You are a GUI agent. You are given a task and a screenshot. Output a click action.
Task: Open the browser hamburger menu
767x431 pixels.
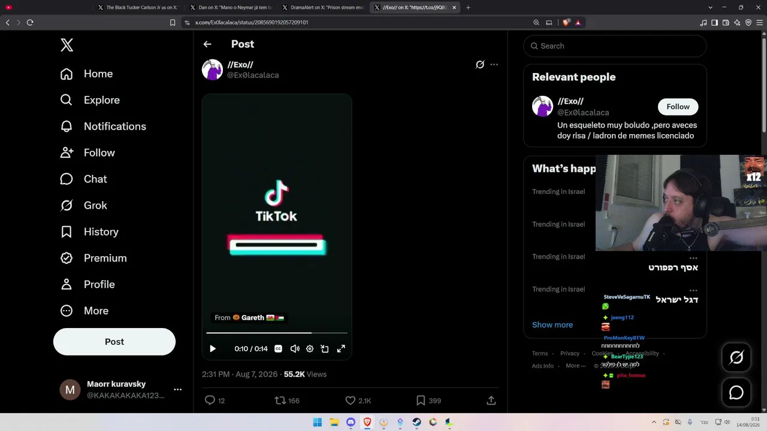click(x=759, y=23)
